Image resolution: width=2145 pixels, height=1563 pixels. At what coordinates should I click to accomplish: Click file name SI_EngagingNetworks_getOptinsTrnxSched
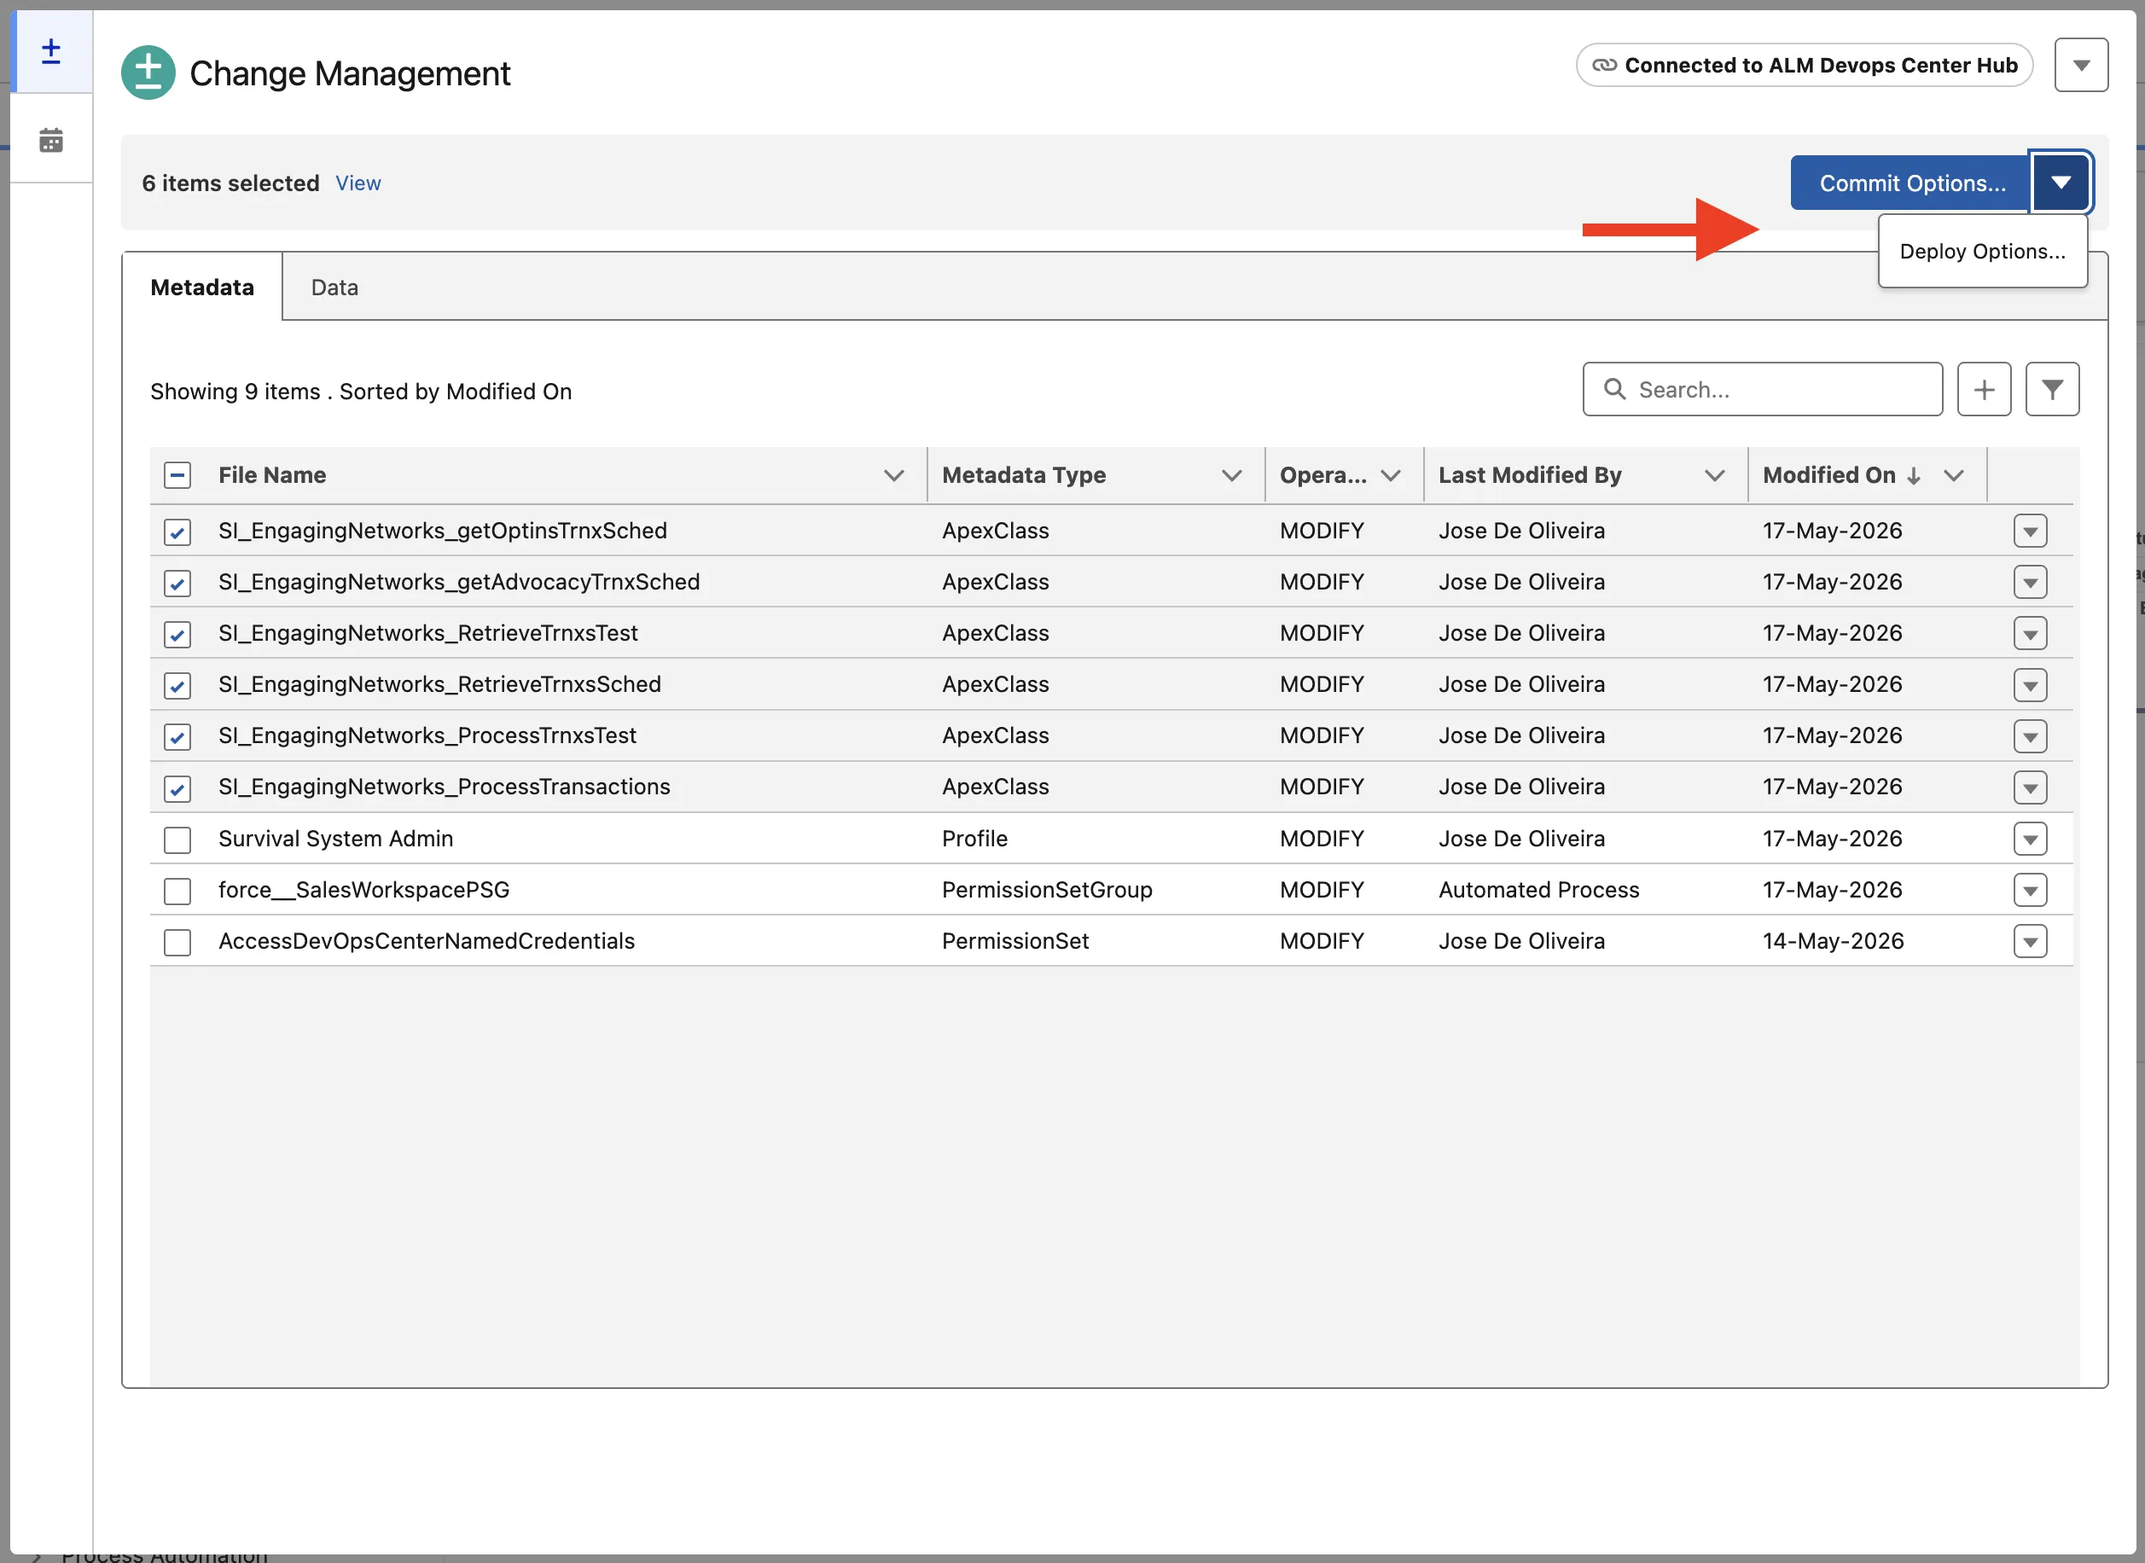click(442, 531)
